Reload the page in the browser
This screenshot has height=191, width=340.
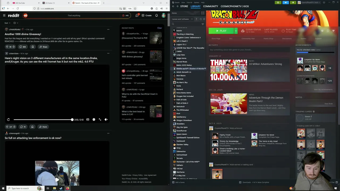18,8
